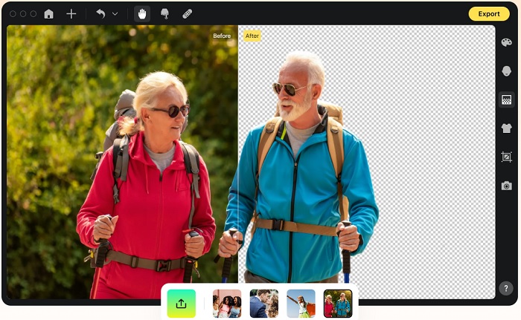This screenshot has width=521, height=320.
Task: Click the third window control circle
Action: (x=33, y=14)
